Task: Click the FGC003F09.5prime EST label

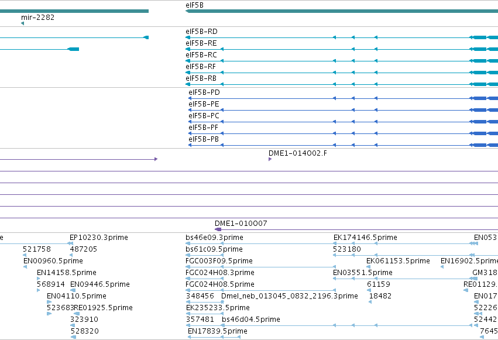Action: coord(219,261)
